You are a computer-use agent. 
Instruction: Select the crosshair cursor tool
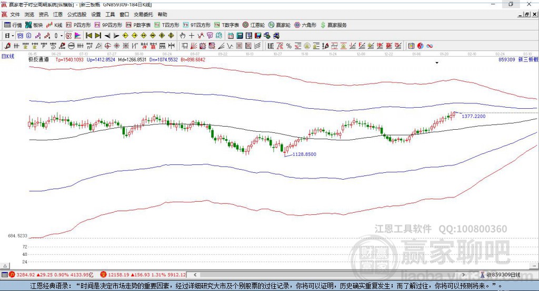[192, 36]
